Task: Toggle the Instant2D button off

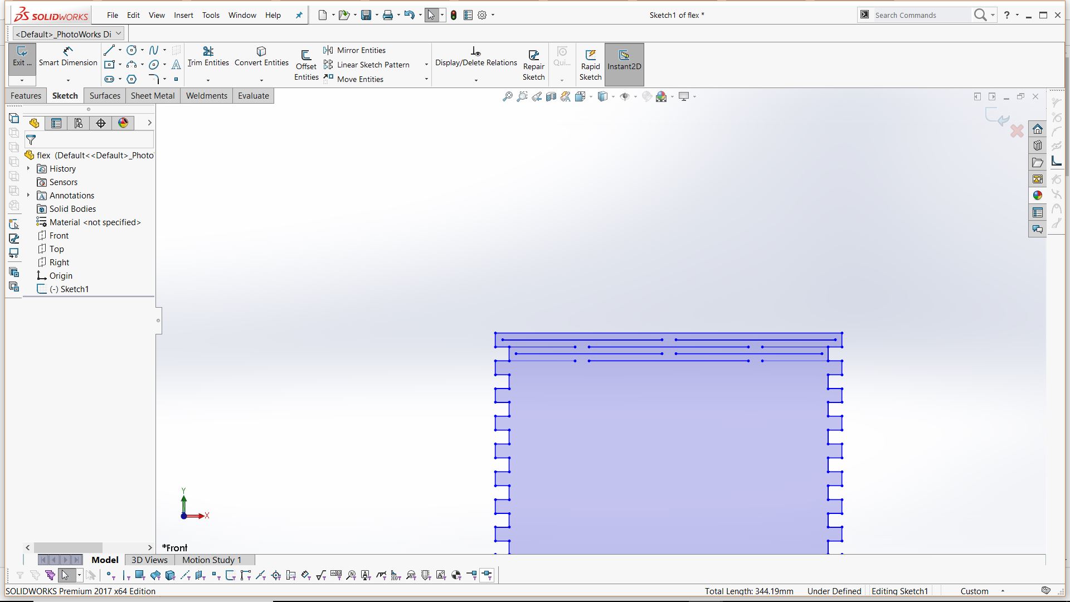Action: 624,60
